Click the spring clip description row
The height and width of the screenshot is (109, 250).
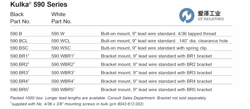pyautogui.click(x=154, y=48)
